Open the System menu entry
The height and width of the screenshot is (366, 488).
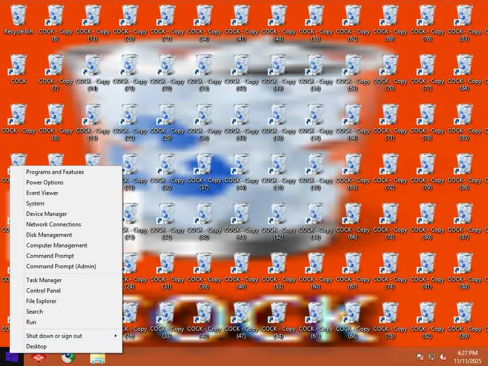[x=66, y=203]
